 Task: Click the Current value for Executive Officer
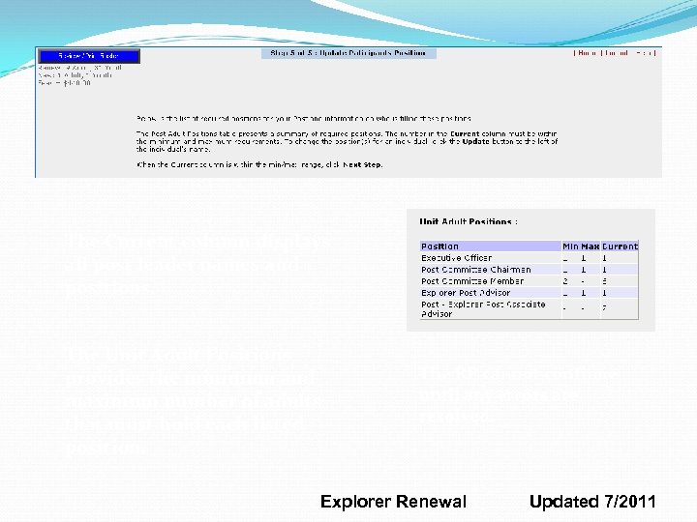click(604, 258)
